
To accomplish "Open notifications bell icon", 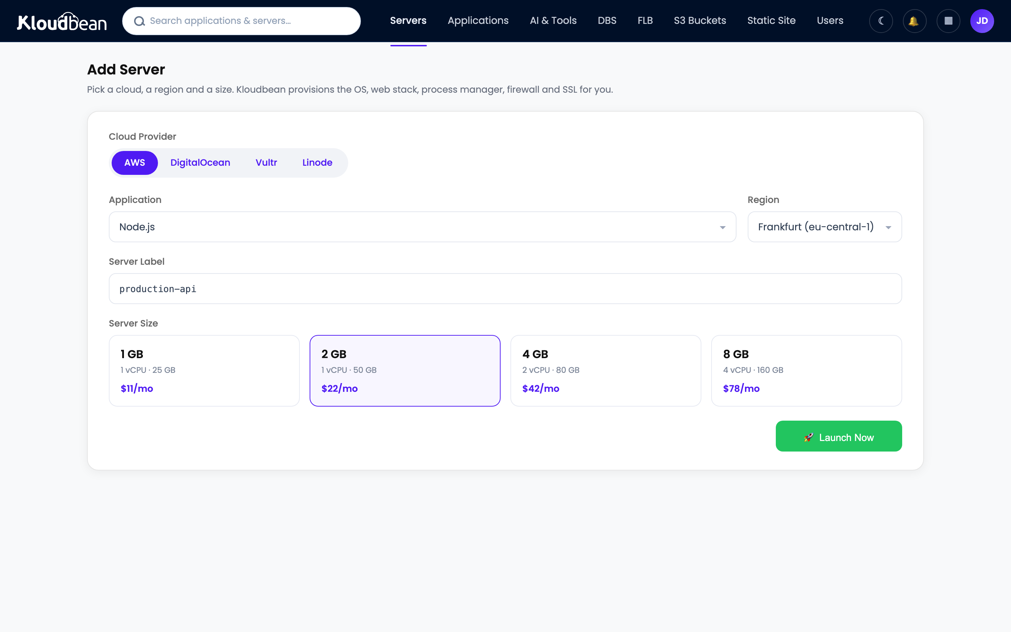I will click(914, 21).
